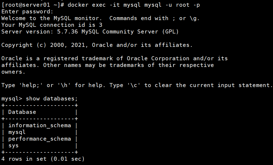
Task: Click the mysql> prompt
Action: pyautogui.click(x=12, y=99)
